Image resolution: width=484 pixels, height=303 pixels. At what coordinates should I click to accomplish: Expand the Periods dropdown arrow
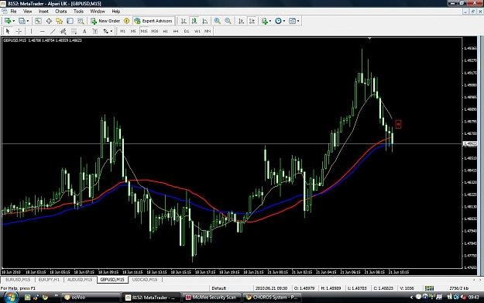[x=284, y=21]
